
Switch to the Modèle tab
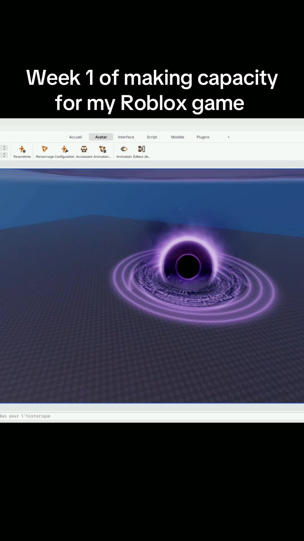(178, 137)
